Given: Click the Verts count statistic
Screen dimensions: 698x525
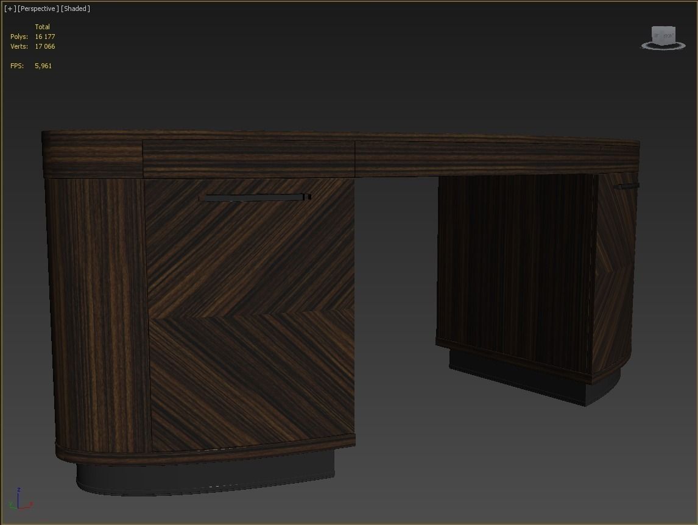Looking at the screenshot, I should click(x=44, y=46).
